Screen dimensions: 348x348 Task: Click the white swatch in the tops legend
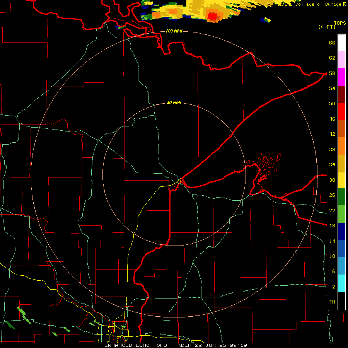341,43
